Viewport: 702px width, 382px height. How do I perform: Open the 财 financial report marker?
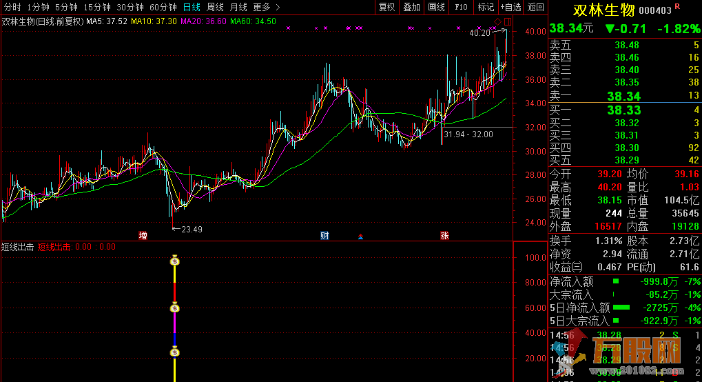325,236
